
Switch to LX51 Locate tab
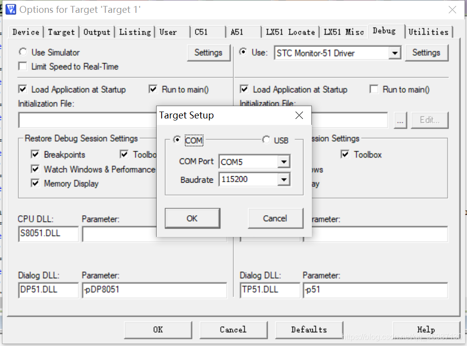point(291,32)
